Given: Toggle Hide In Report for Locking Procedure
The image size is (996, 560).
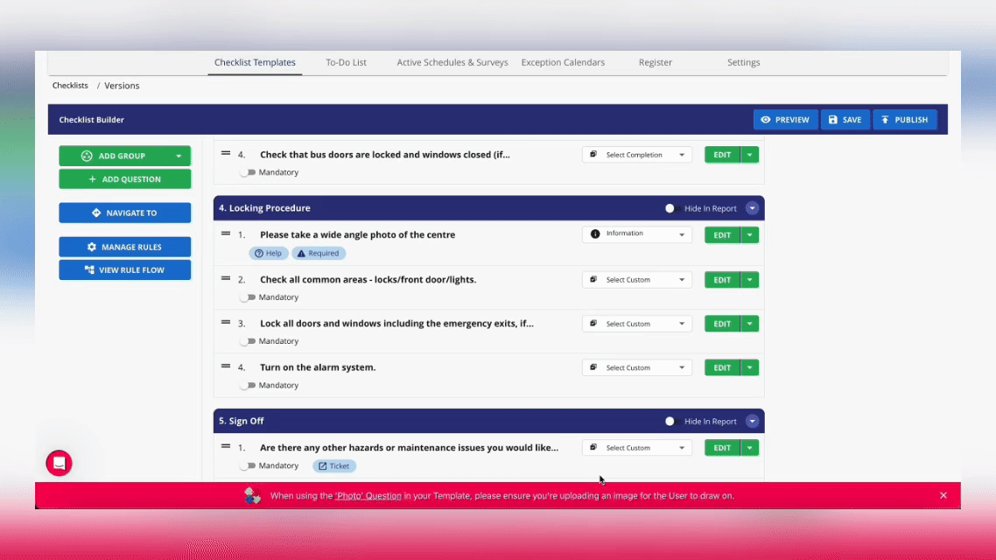Looking at the screenshot, I should click(670, 208).
